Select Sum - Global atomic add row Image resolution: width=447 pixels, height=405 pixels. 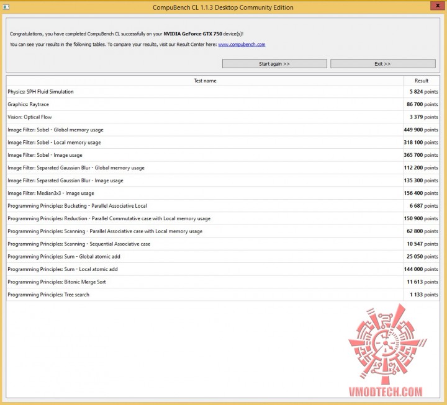click(x=223, y=257)
